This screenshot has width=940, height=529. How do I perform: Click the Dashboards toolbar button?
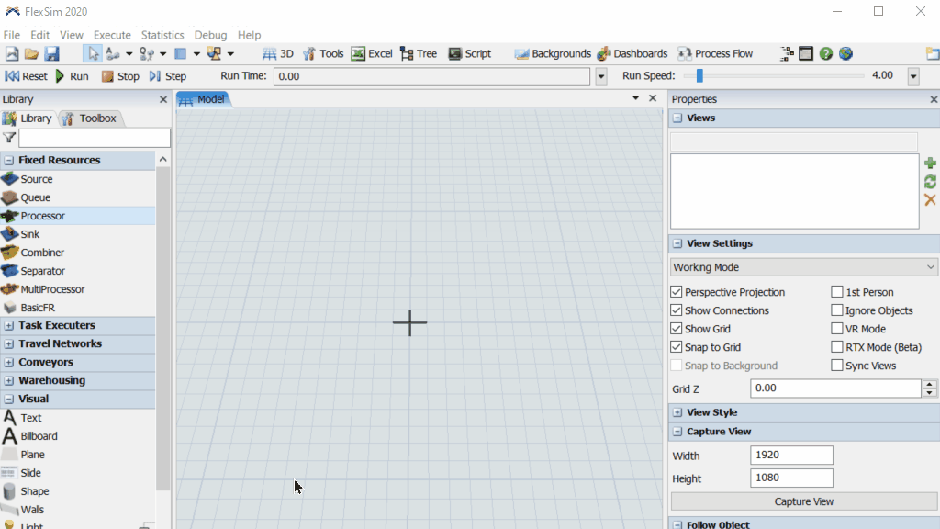[x=632, y=54]
